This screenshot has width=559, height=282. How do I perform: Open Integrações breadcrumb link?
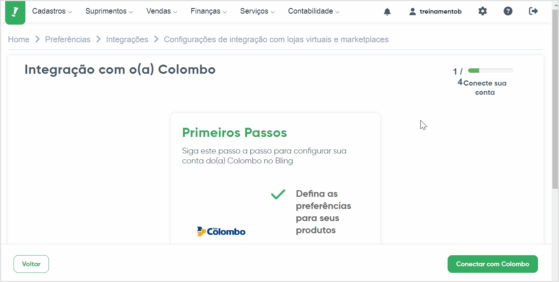pos(127,40)
